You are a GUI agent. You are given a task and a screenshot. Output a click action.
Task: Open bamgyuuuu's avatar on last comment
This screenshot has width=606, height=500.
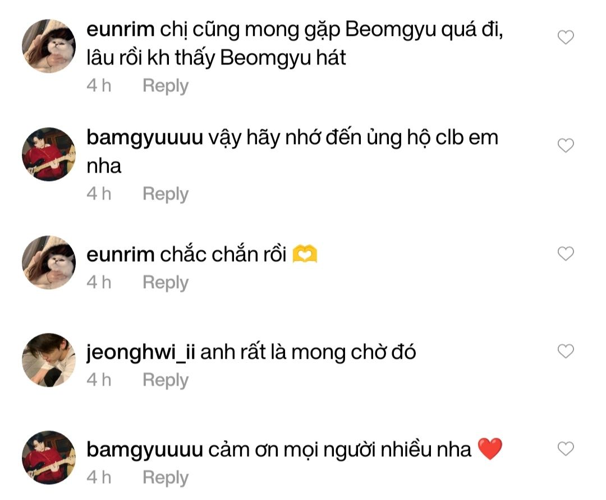coord(49,457)
